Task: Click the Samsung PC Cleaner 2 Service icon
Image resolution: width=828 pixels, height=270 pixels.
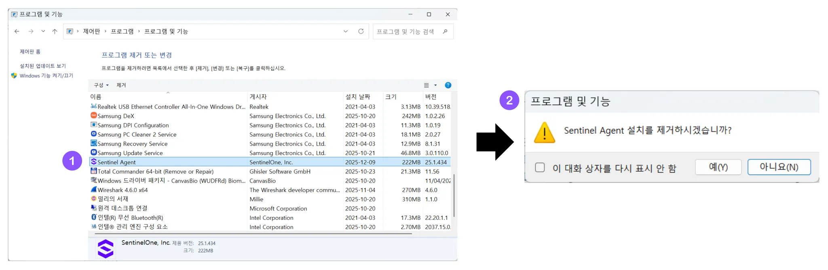Action: tap(93, 134)
